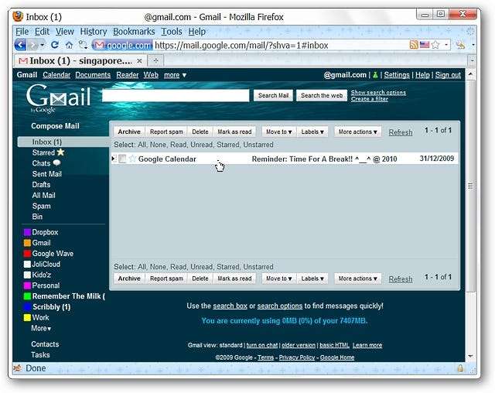The image size is (495, 393).
Task: Go back with the browser Back arrow
Action: coord(21,45)
